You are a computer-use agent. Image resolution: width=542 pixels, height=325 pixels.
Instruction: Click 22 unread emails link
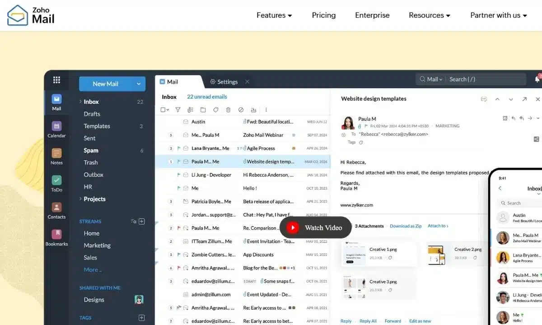(x=207, y=97)
